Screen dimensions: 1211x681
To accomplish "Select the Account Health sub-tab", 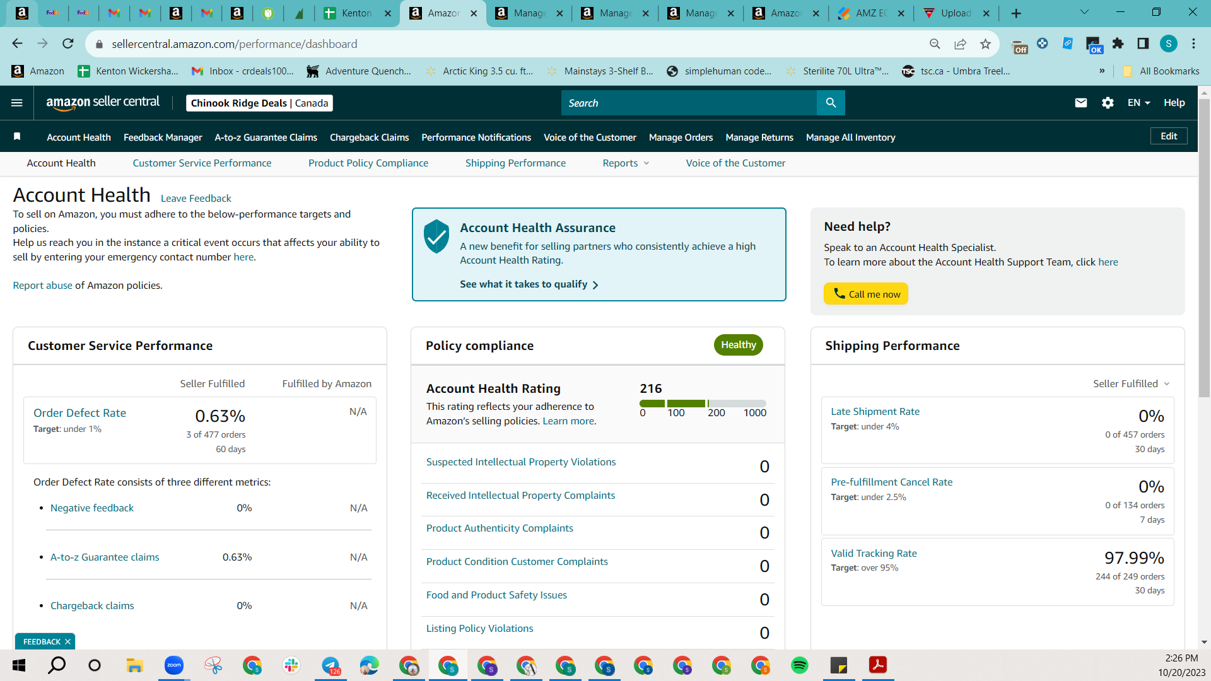I will [61, 163].
